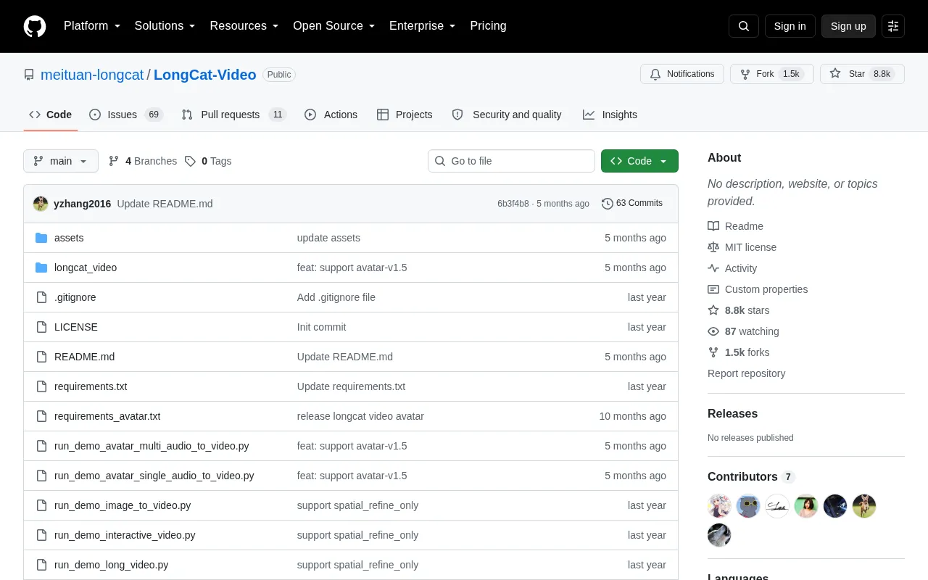Click the last contributor avatar in second row
Viewport: 928px width, 580px height.
719,535
